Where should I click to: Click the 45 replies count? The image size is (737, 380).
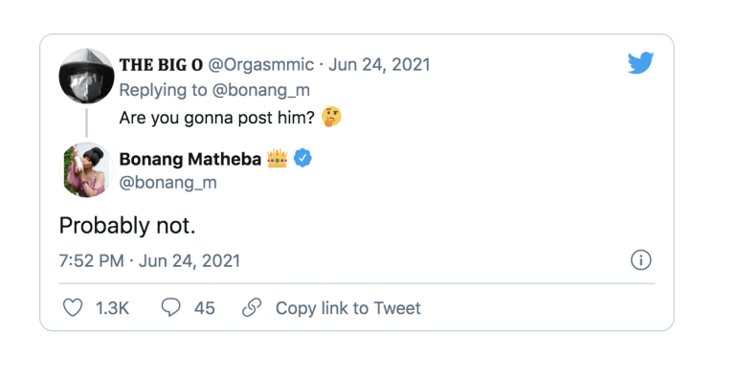coord(205,308)
